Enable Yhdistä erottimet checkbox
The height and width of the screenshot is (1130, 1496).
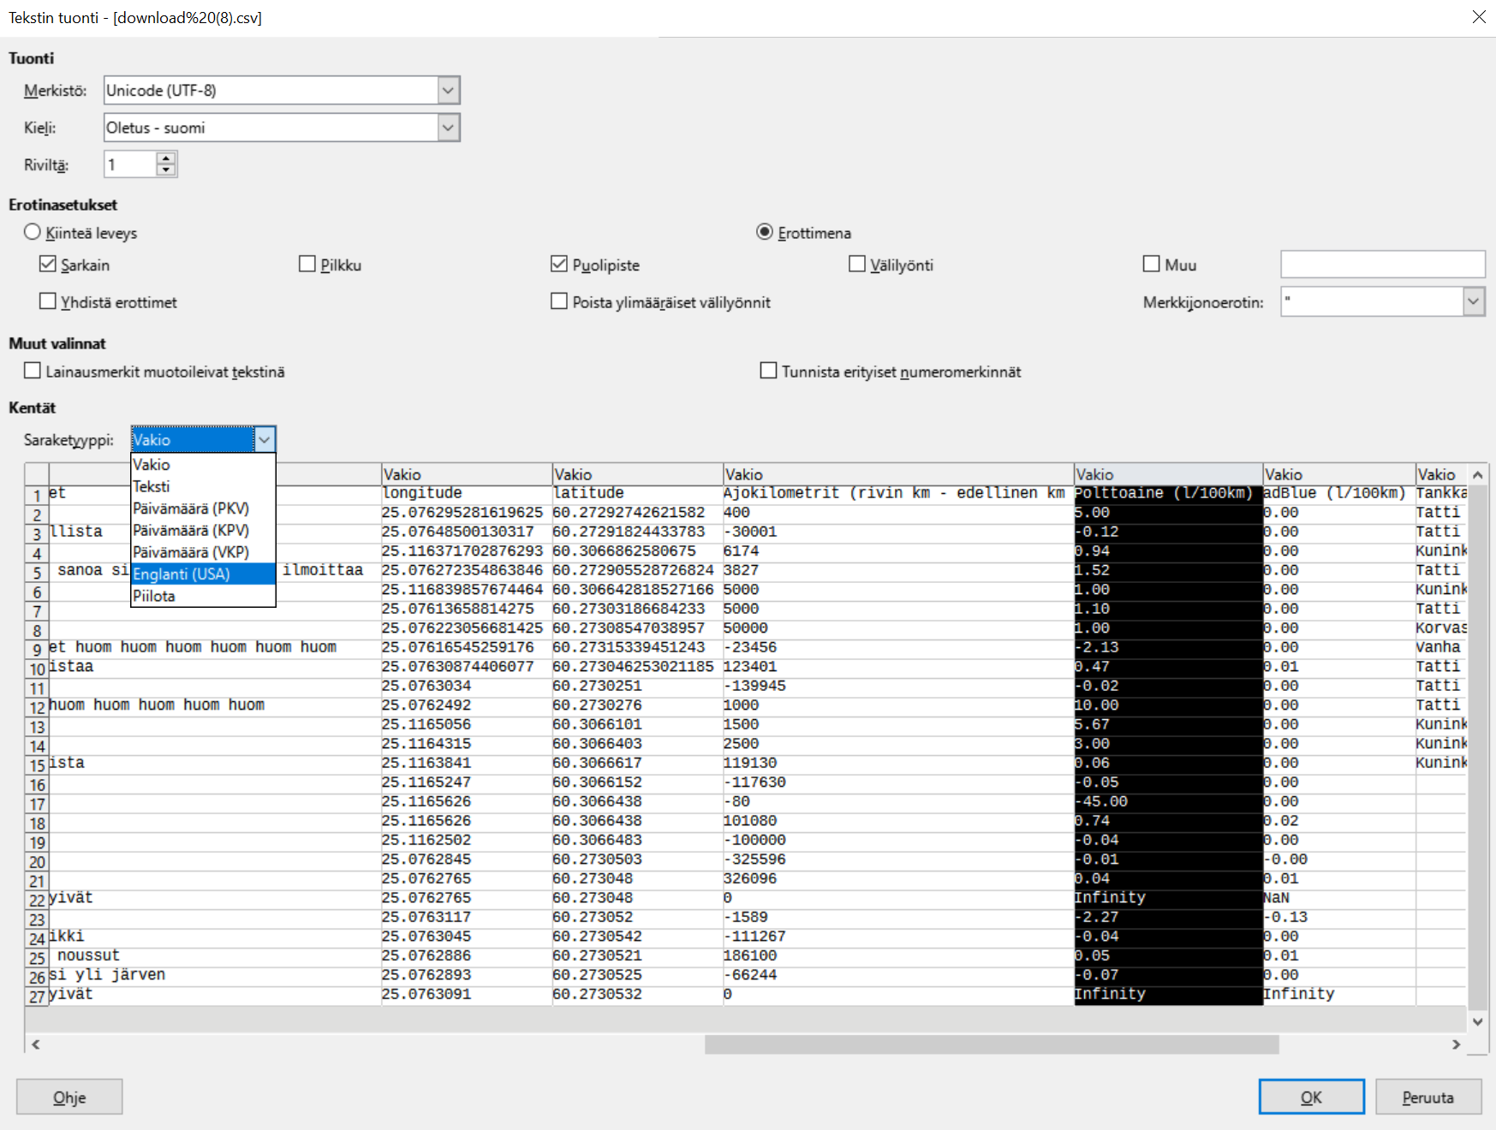pyautogui.click(x=48, y=301)
